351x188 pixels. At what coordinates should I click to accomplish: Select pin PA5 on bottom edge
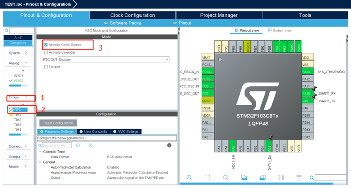(x=233, y=146)
